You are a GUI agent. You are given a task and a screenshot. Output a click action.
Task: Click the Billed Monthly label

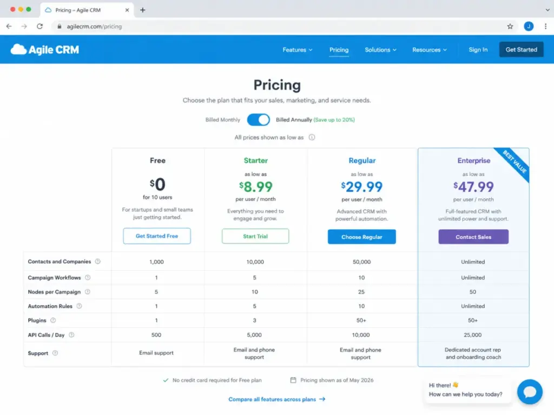click(222, 119)
